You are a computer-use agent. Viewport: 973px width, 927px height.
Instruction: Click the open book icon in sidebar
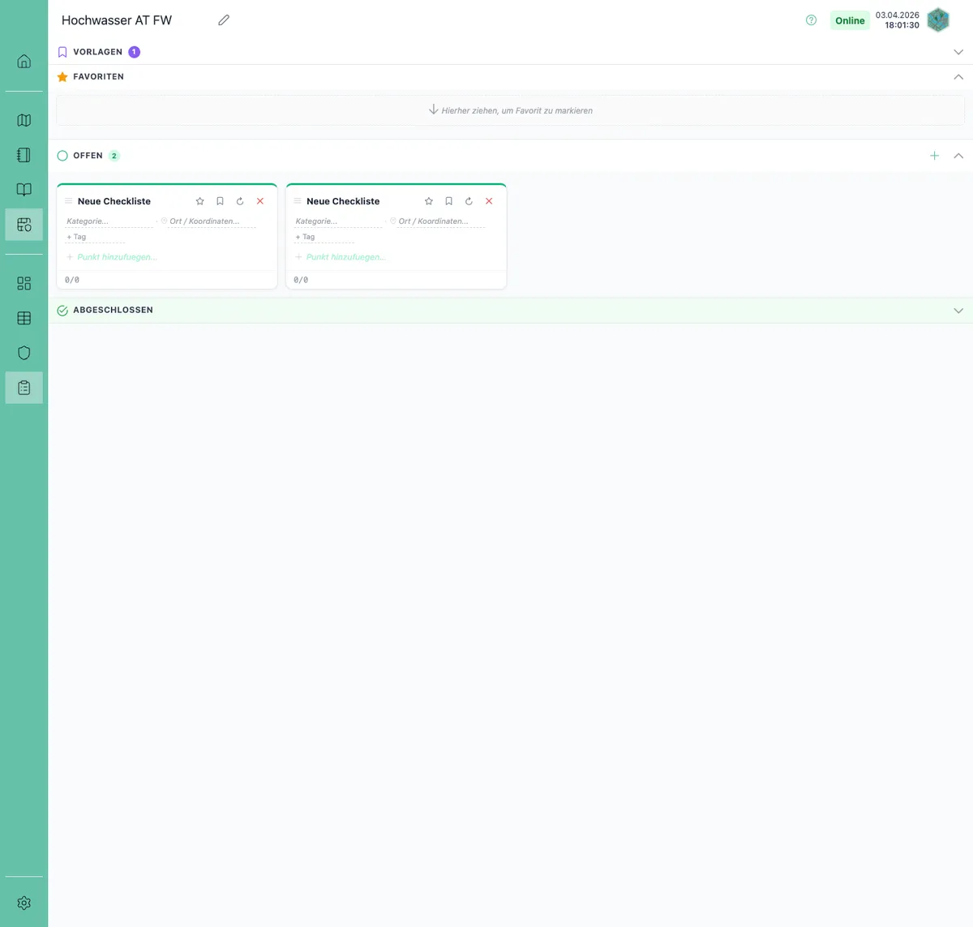click(24, 190)
